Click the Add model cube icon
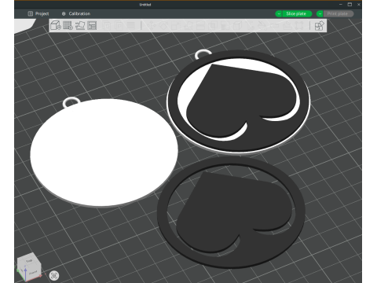 click(56, 25)
